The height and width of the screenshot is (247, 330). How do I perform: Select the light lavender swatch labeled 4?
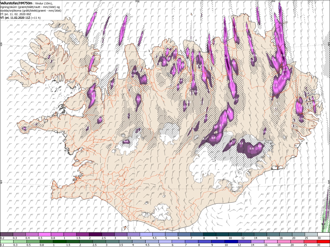[x=146, y=234]
